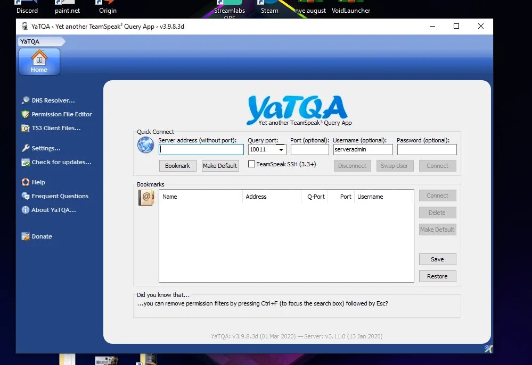Click the Delete bookmark button
The width and height of the screenshot is (532, 365).
pos(437,213)
